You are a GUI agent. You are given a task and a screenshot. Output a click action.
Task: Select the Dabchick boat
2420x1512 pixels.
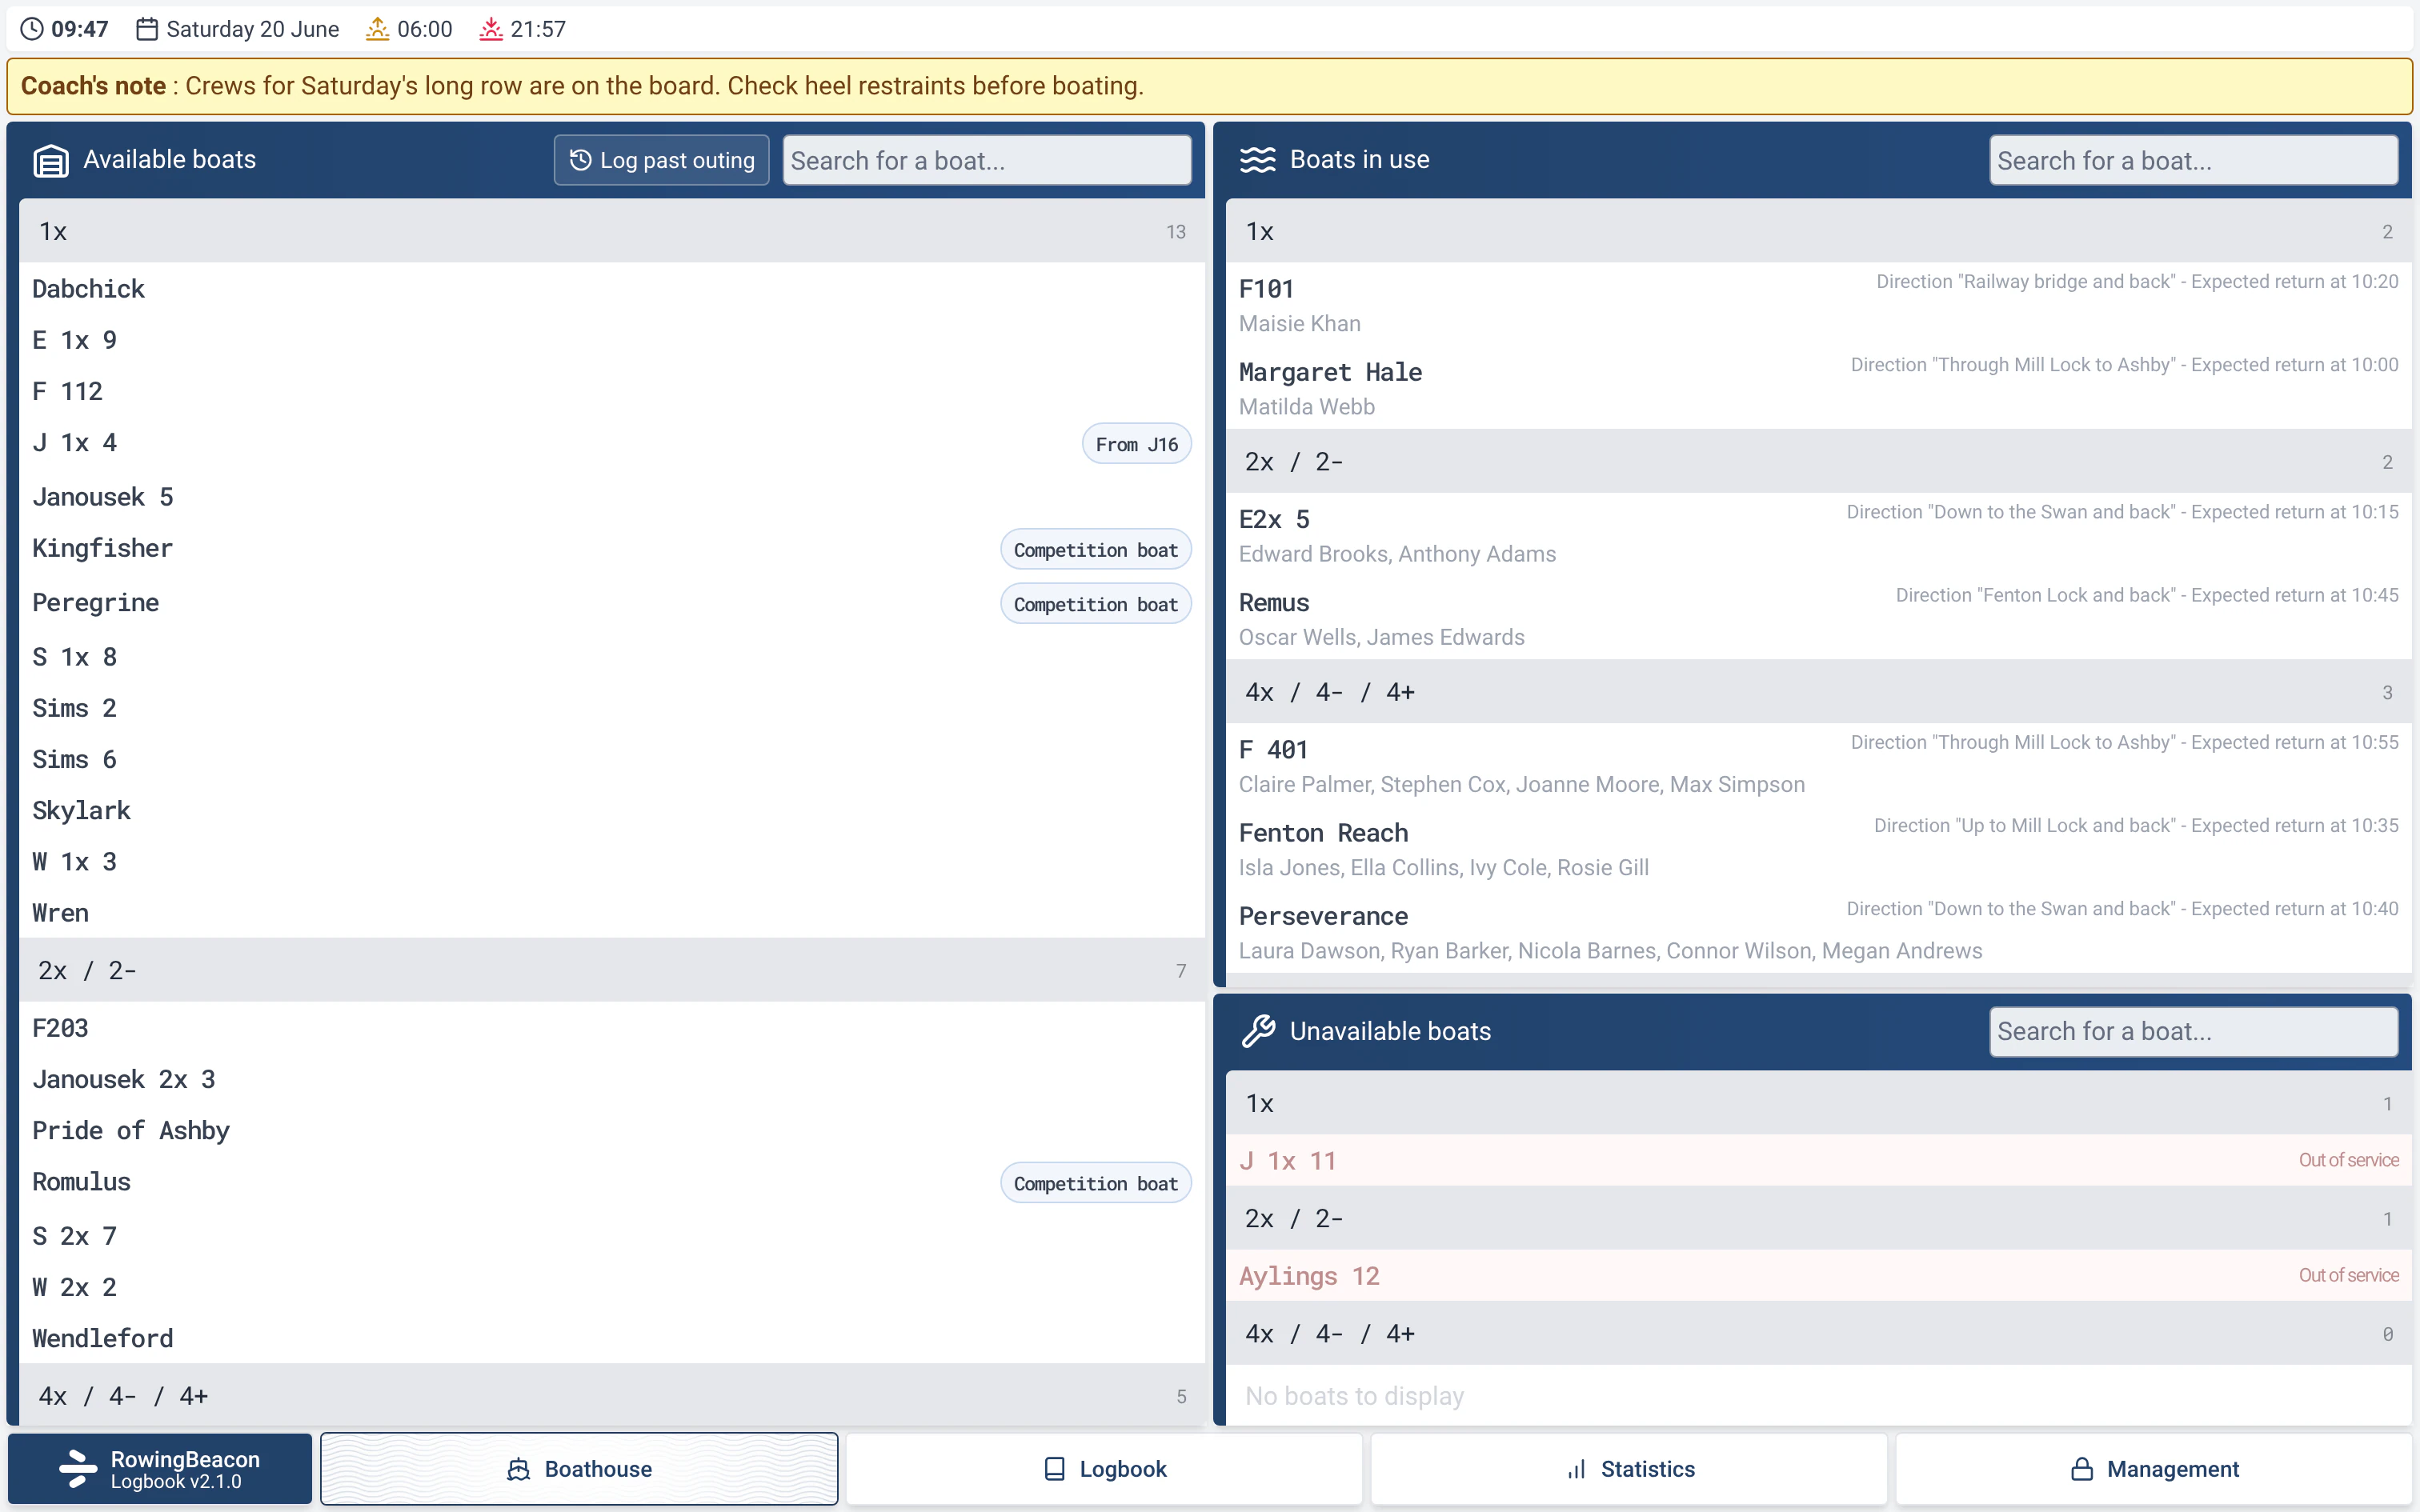click(612, 289)
